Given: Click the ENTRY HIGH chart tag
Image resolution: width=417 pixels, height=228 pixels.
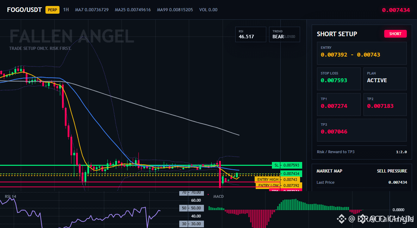Looking at the screenshot, I should coord(268,180).
